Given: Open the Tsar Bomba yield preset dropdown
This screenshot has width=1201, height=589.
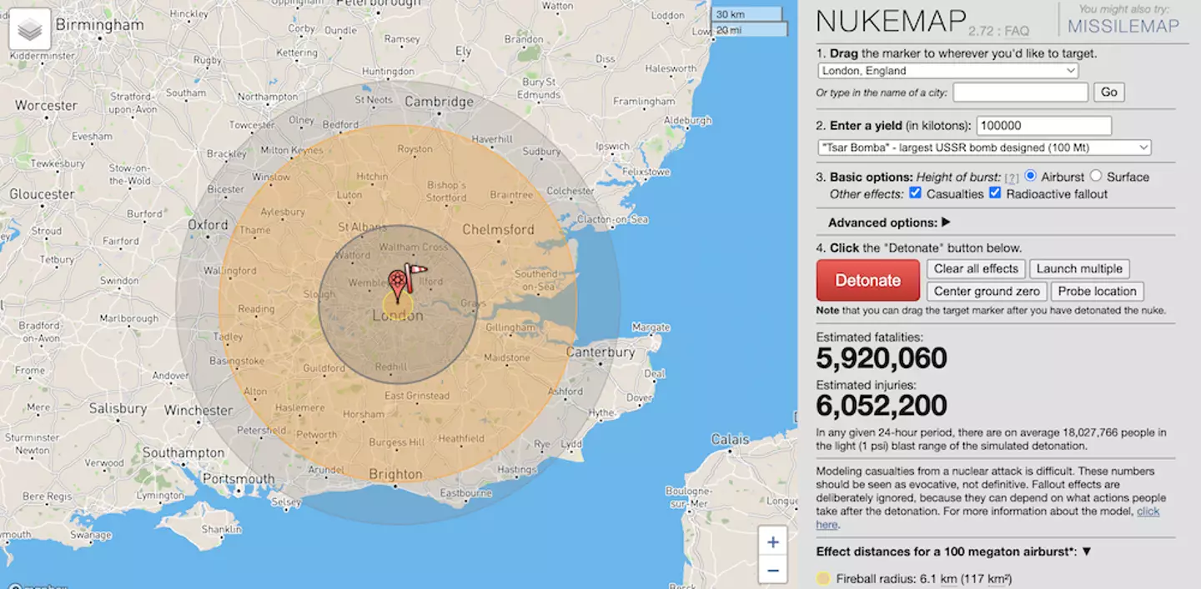Looking at the screenshot, I should coord(984,147).
